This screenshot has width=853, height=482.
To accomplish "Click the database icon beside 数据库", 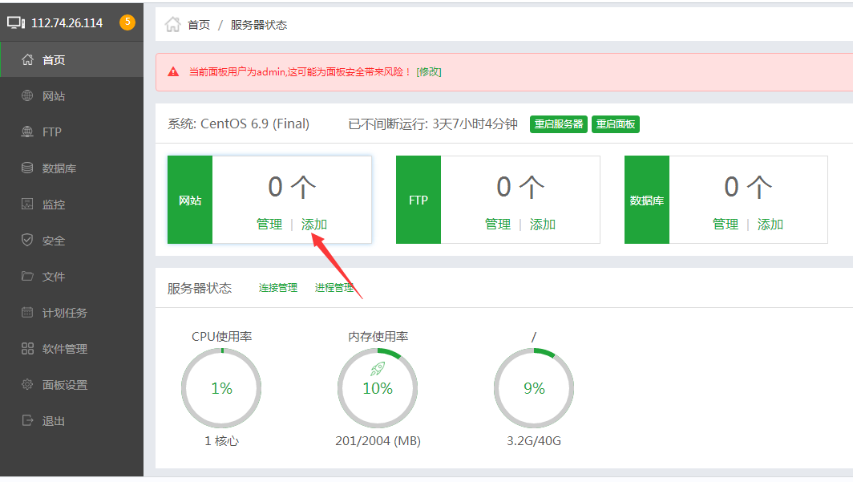I will pyautogui.click(x=27, y=168).
